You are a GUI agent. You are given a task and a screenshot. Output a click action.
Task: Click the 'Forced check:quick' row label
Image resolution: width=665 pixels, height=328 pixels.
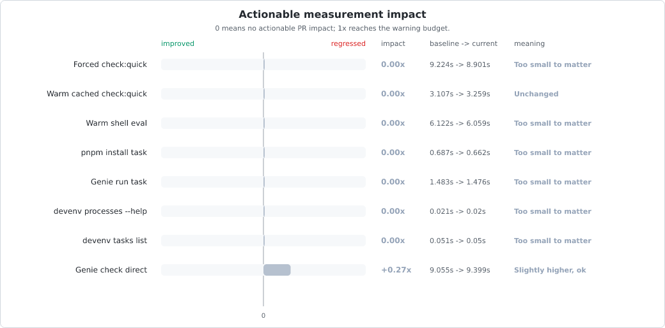pyautogui.click(x=110, y=64)
